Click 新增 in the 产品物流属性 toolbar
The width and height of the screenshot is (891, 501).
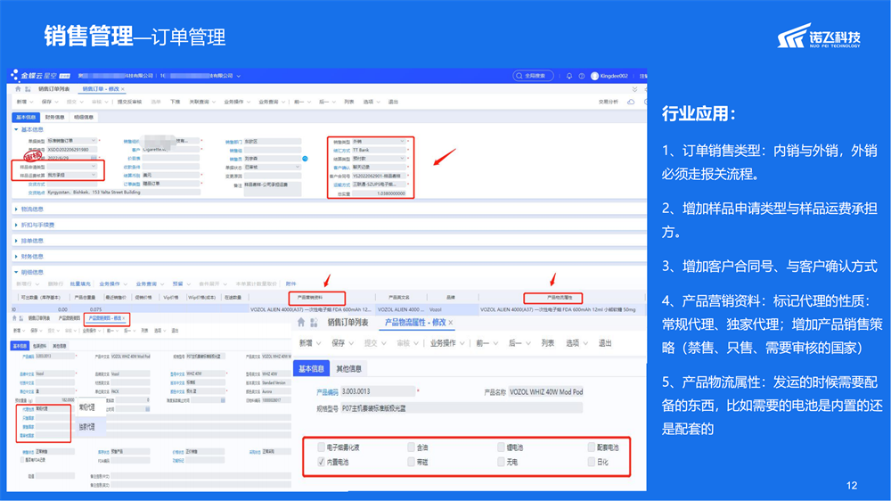coord(306,343)
